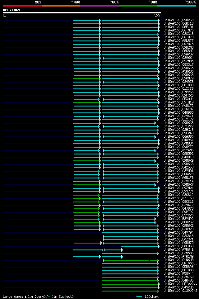This screenshot has width=199, height=299.
Task: Open hit UniRef100_C4JB73
Action: (x=178, y=209)
